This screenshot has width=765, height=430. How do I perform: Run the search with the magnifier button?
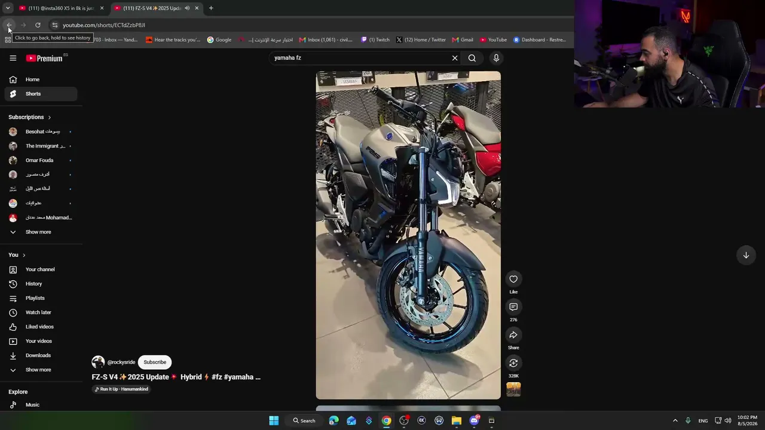tap(472, 58)
